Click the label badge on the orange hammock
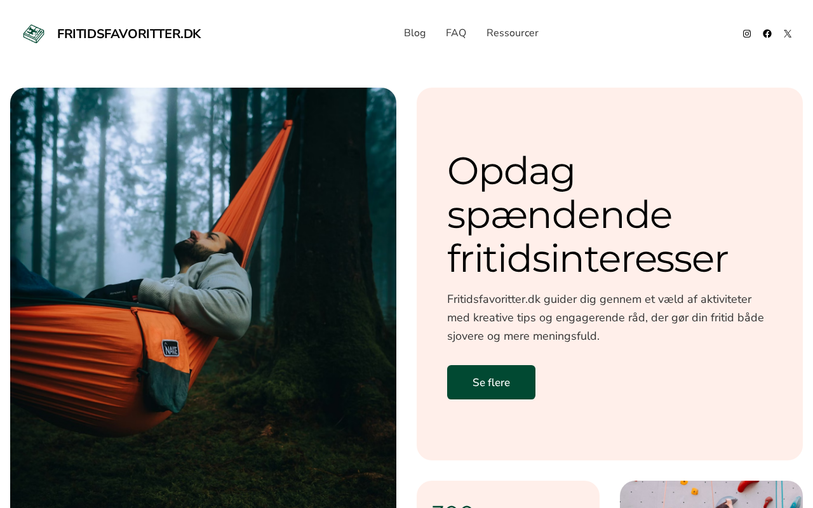The image size is (813, 508). (170, 348)
